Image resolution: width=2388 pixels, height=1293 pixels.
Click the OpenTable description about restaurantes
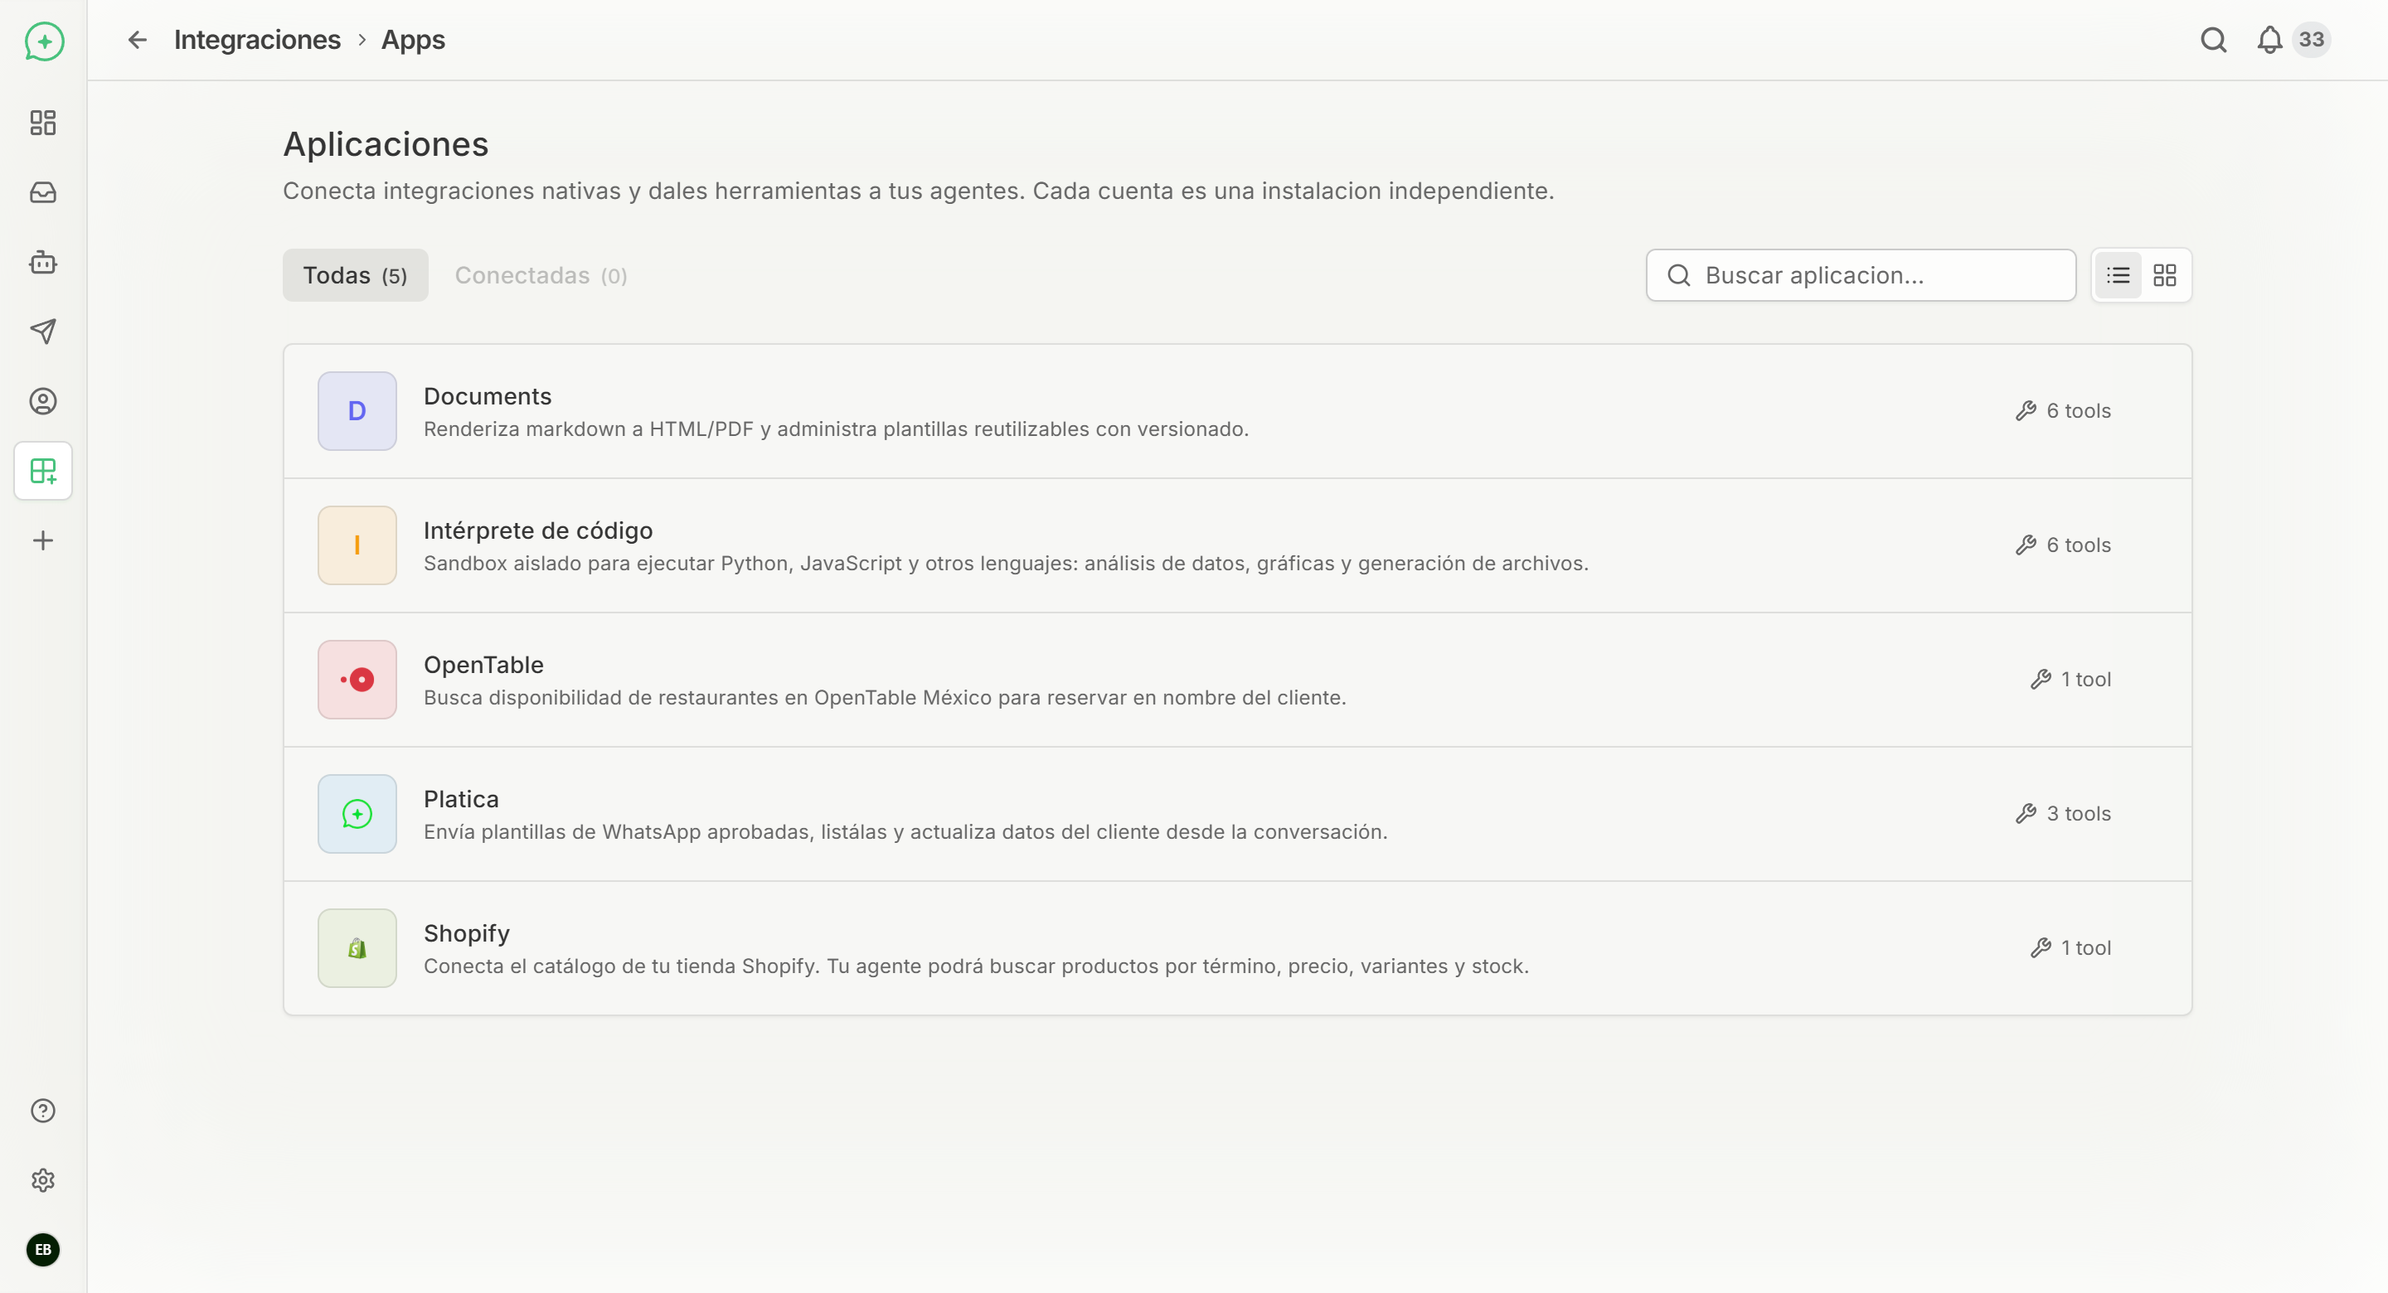(885, 697)
